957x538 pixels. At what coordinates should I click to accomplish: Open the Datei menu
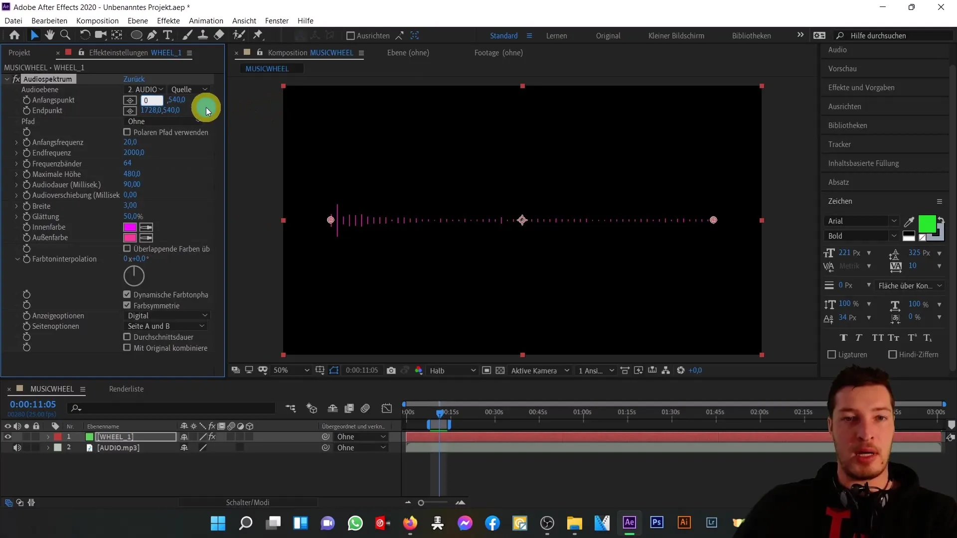pyautogui.click(x=13, y=21)
